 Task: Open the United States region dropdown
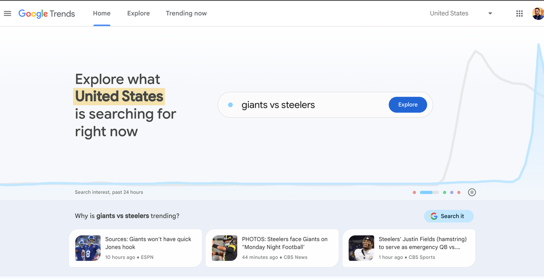click(449, 13)
